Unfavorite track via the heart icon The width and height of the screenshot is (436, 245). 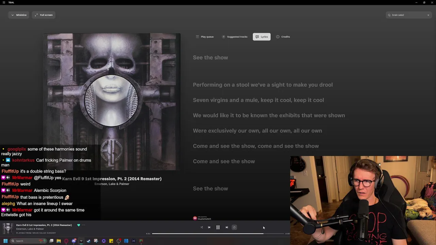[79, 225]
